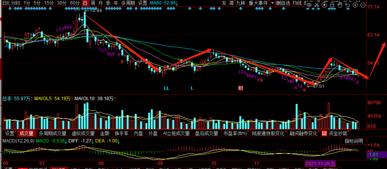Select the 市盈率(ttm) indicator tab
This screenshot has height=169, width=387.
click(235, 133)
